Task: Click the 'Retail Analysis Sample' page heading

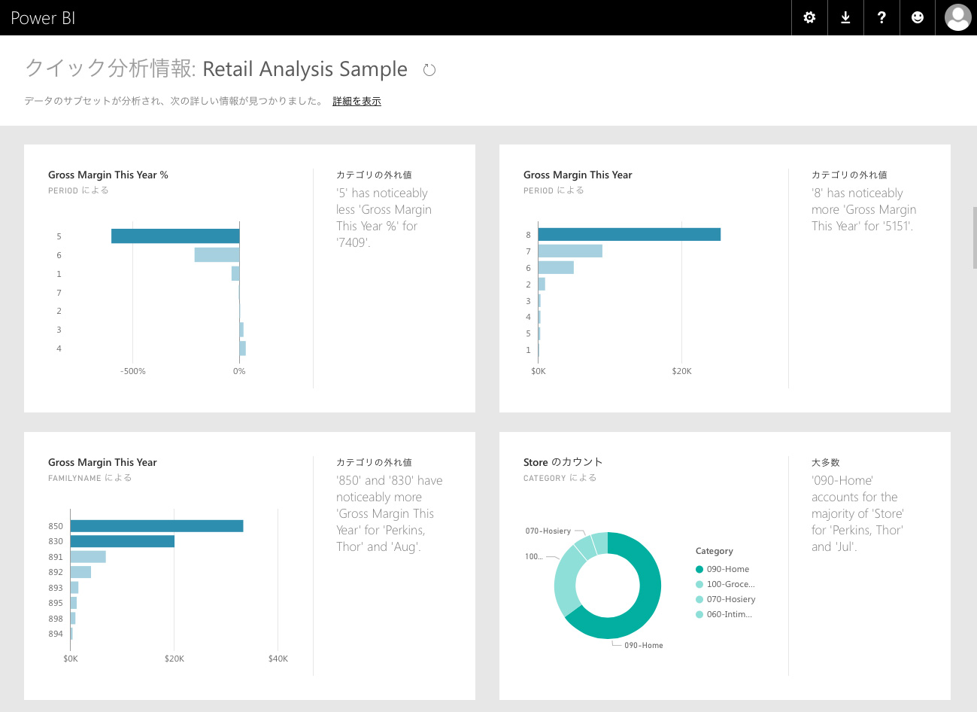Action: (305, 69)
